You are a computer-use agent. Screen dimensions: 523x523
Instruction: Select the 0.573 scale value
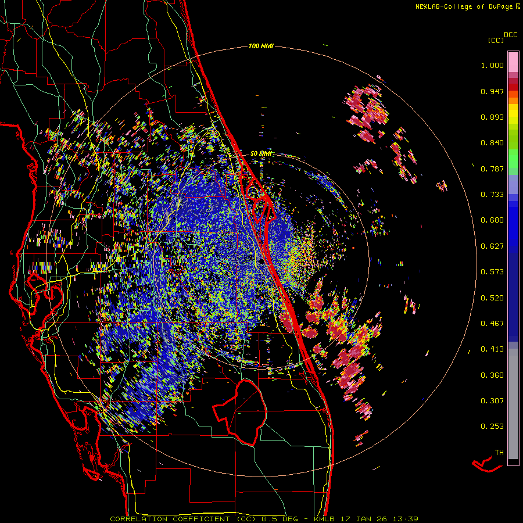point(492,272)
